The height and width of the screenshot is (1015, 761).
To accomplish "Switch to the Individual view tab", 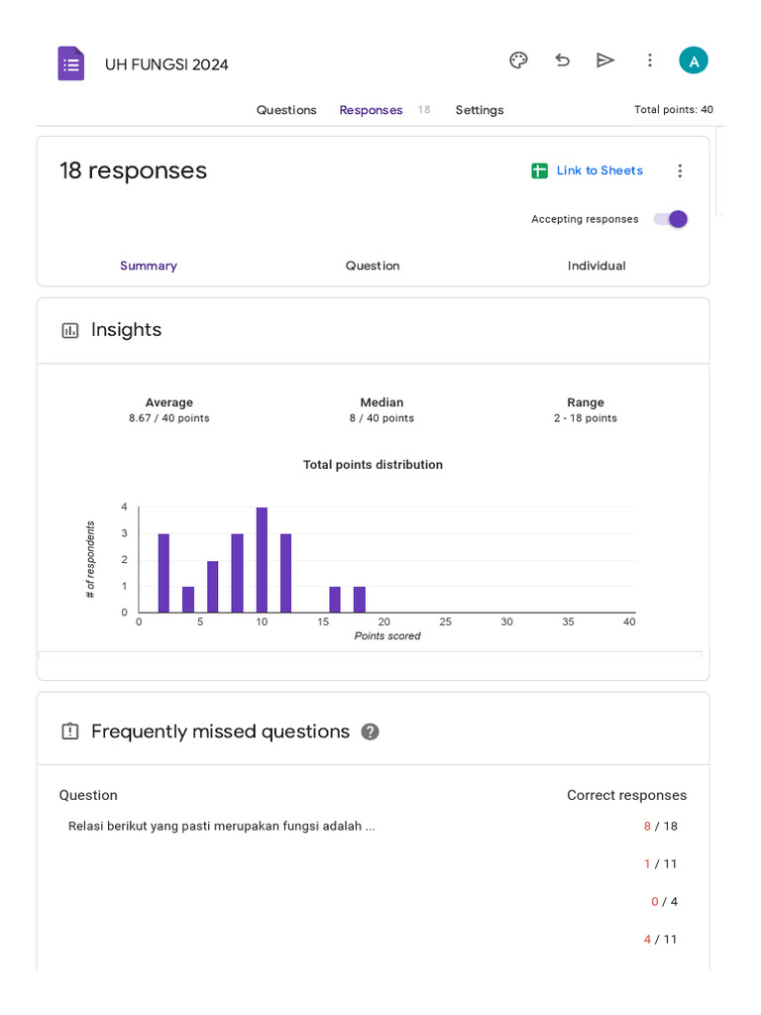I will [x=597, y=266].
